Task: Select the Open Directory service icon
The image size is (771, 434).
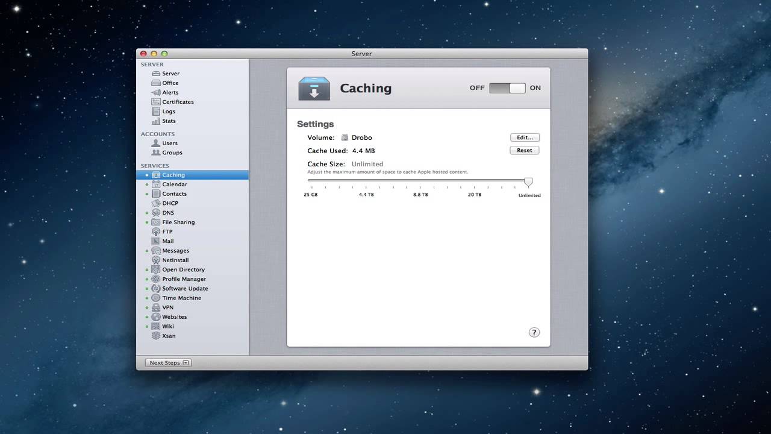Action: [156, 269]
